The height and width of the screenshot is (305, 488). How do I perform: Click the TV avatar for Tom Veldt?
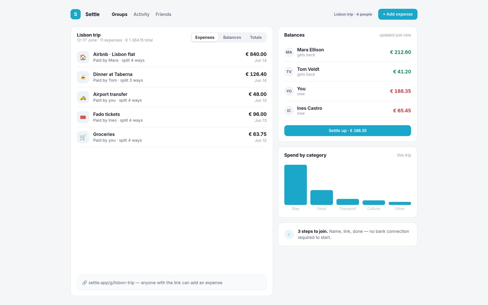(289, 72)
